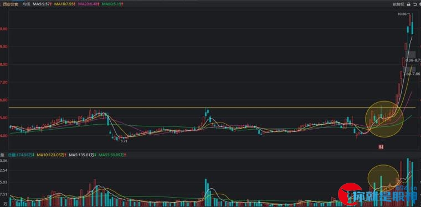421x207 pixels.
Task: Select the MA5:9.57 indicator value
Action: (x=42, y=4)
